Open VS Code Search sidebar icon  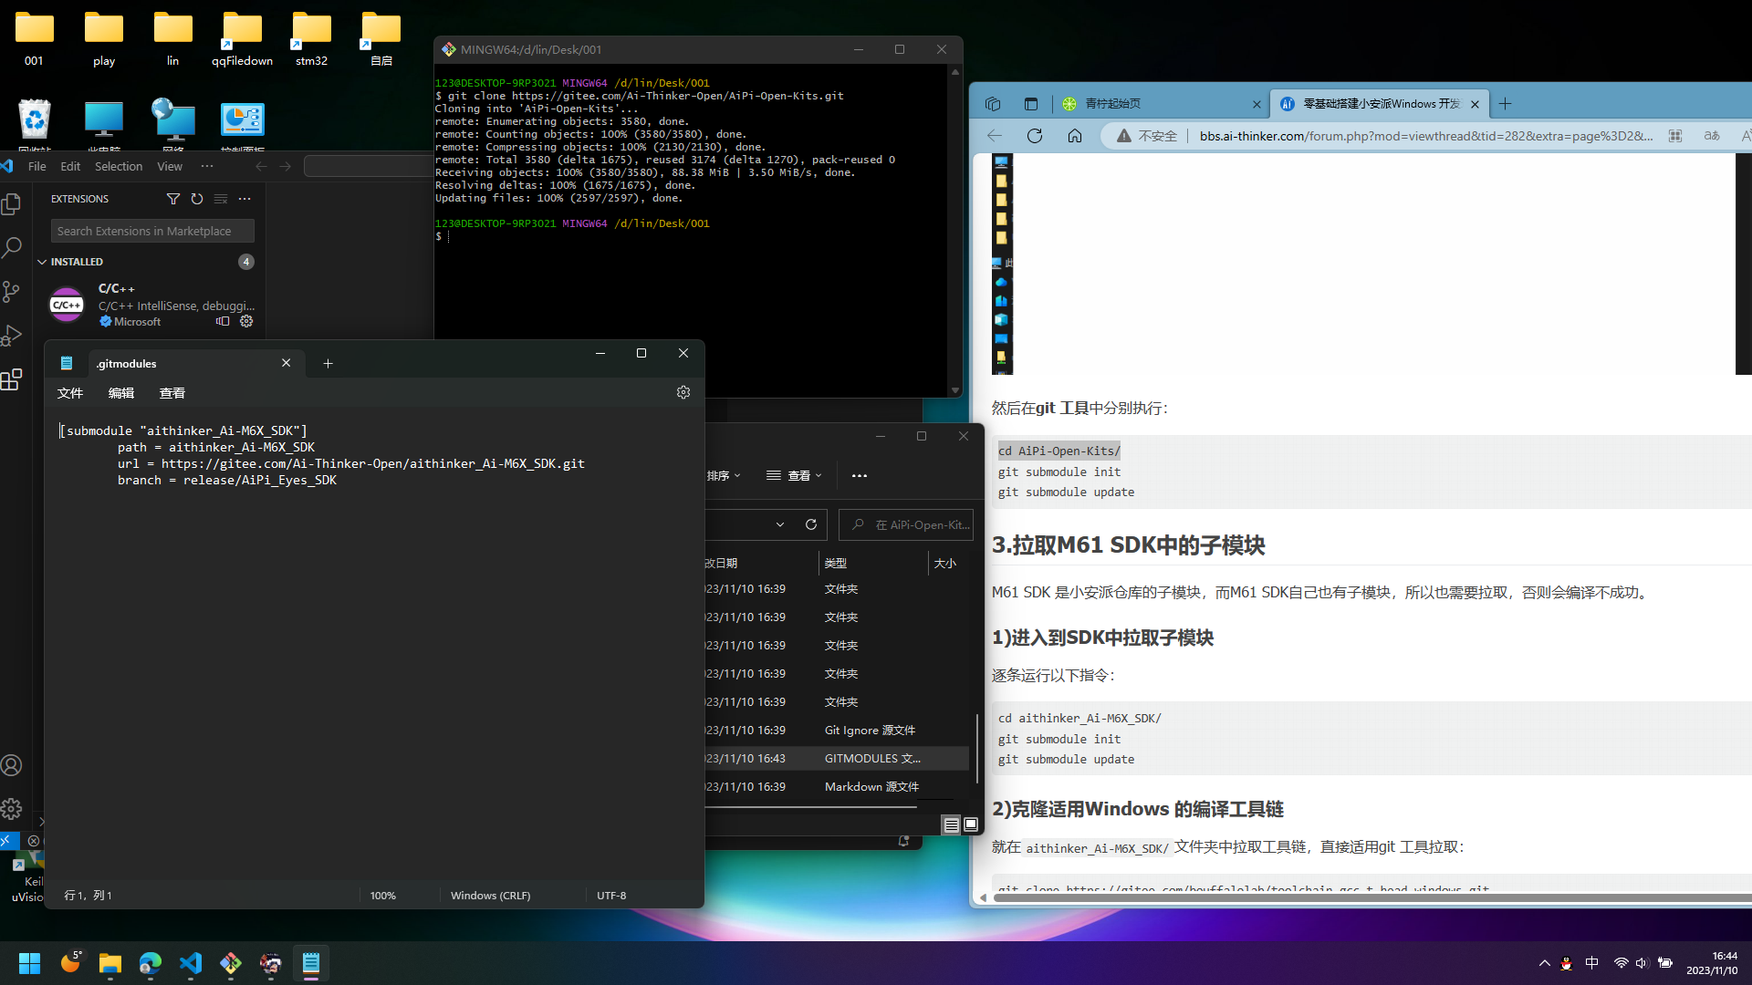[12, 247]
